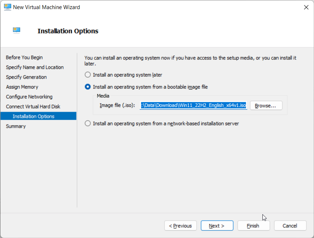Click the Image file (.iso) path field
Viewport: 314px width, 238px height.
coord(193,105)
